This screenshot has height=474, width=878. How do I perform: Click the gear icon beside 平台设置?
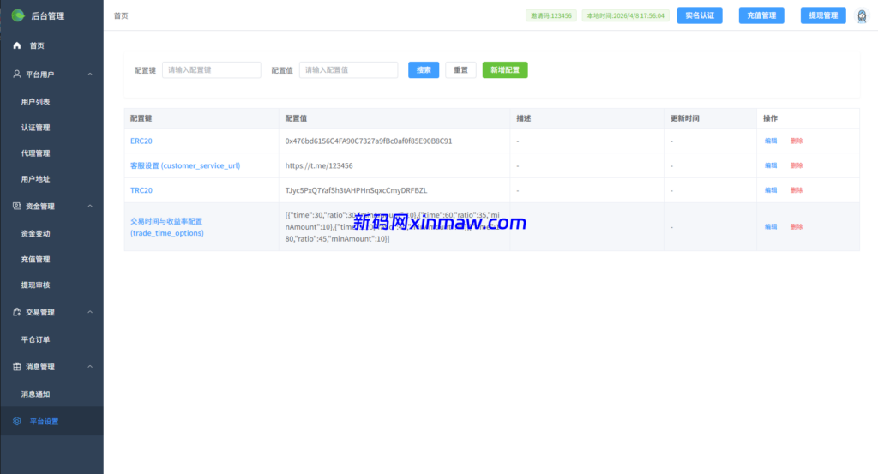coord(17,421)
